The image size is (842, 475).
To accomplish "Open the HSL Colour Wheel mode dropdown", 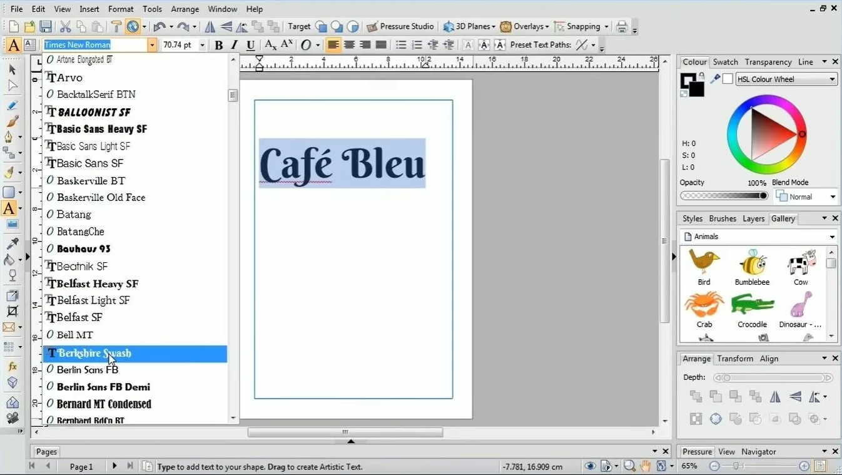I will point(832,79).
